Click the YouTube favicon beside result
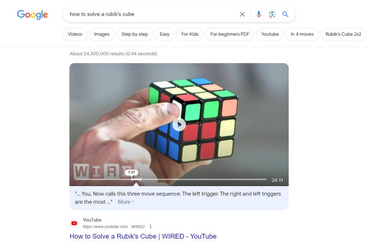This screenshot has width=368, height=242. (74, 223)
